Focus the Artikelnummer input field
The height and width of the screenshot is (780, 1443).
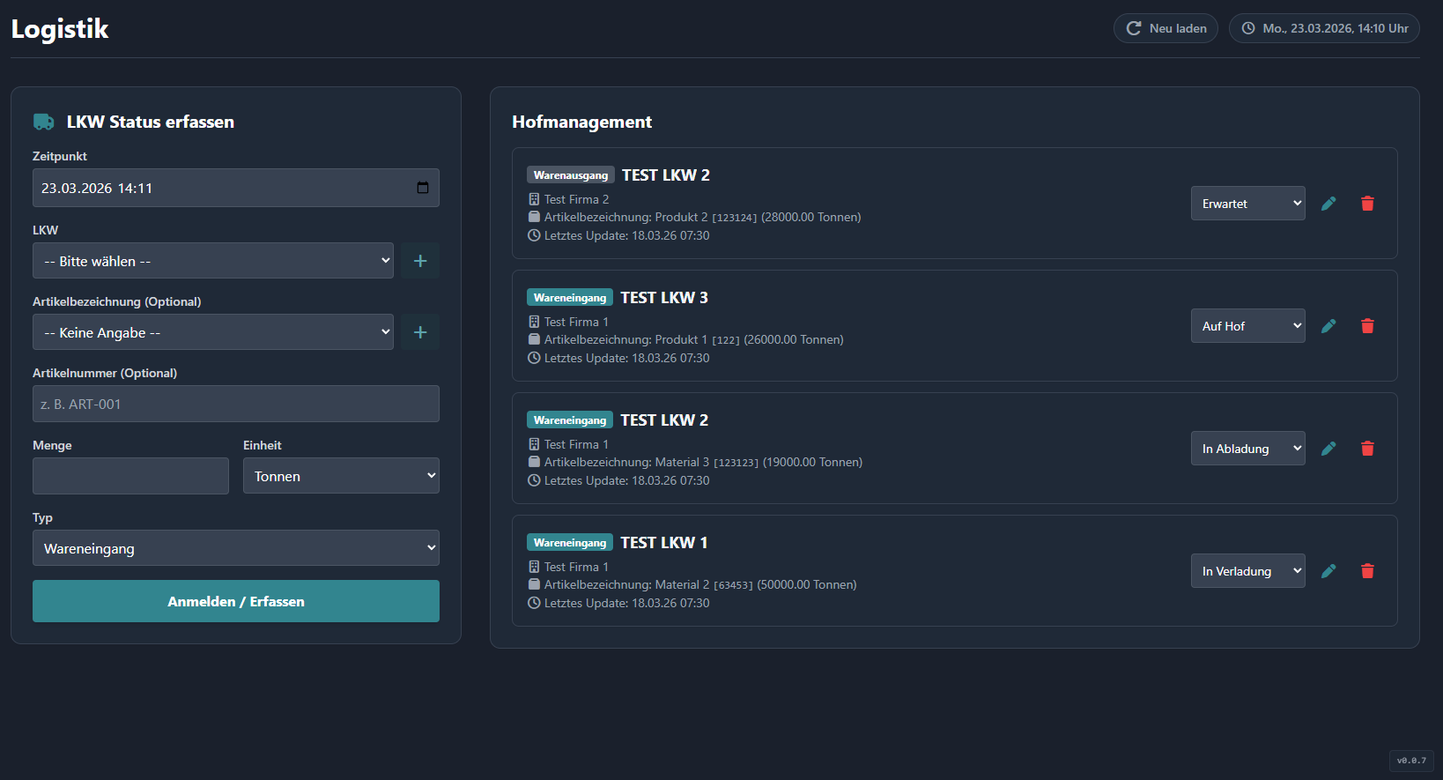click(x=235, y=404)
